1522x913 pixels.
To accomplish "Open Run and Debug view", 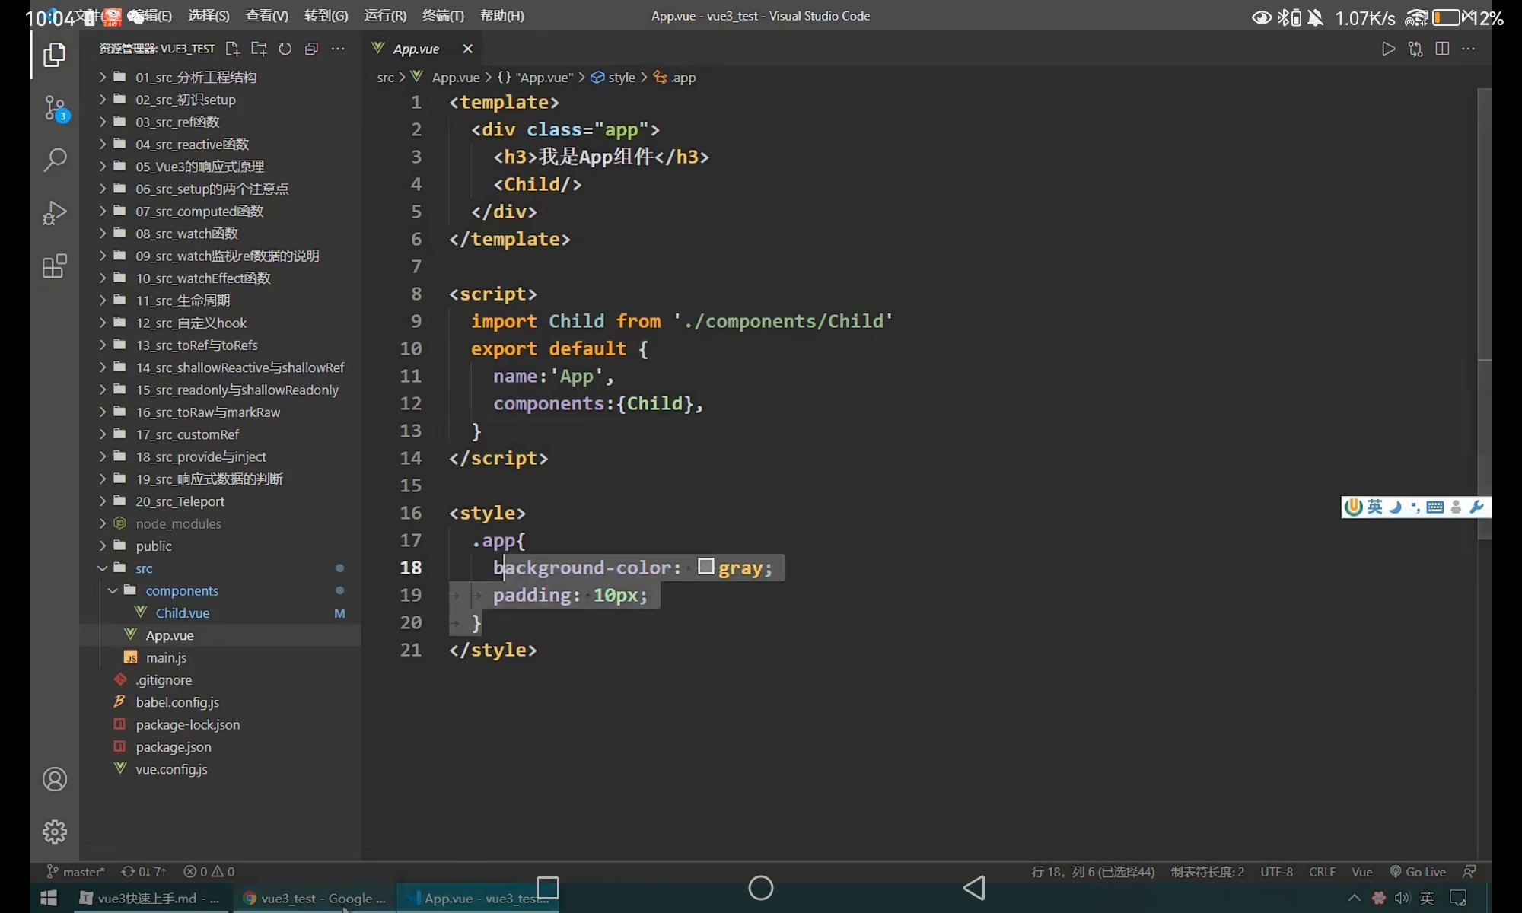I will point(55,213).
